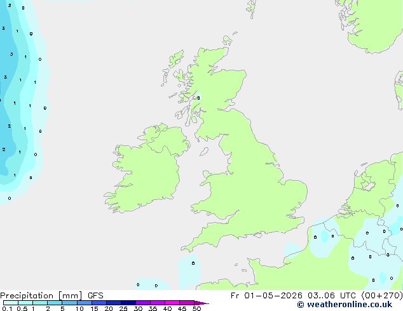Click the 'Precipitation [mm]' title text
Image resolution: width=403 pixels, height=311 pixels.
pyautogui.click(x=41, y=296)
